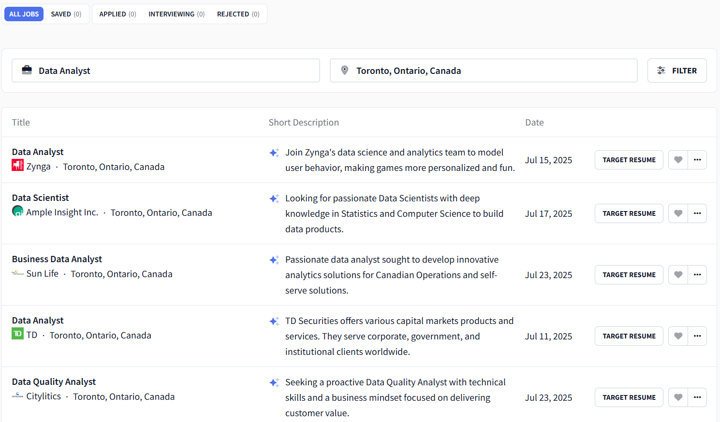
Task: Target resume for Zynga Data Analyst
Action: pos(629,160)
